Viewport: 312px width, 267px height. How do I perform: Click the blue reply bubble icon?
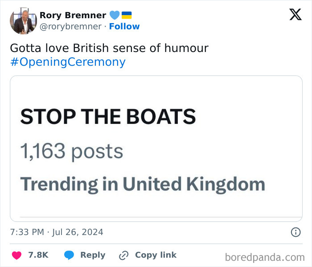point(69,255)
